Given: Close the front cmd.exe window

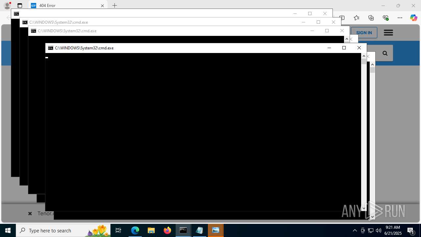Looking at the screenshot, I should pos(359,48).
